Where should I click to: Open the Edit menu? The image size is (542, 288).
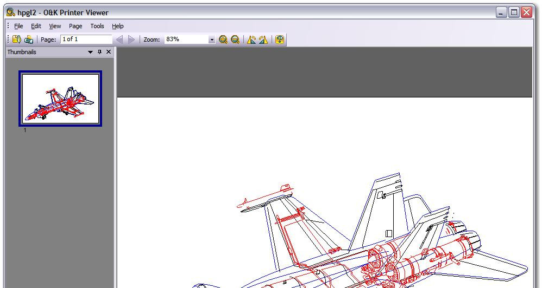36,26
